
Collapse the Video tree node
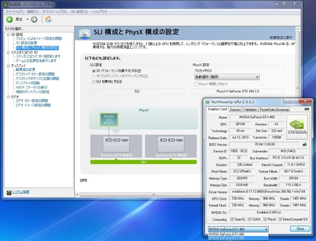[x=8, y=97]
